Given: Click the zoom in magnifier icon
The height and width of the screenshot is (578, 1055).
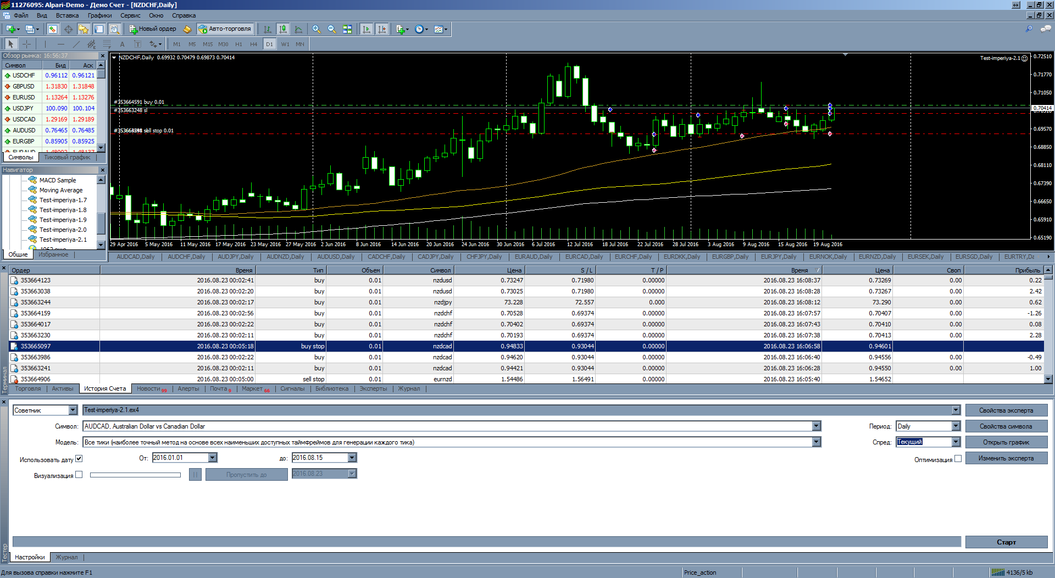Looking at the screenshot, I should pos(316,29).
